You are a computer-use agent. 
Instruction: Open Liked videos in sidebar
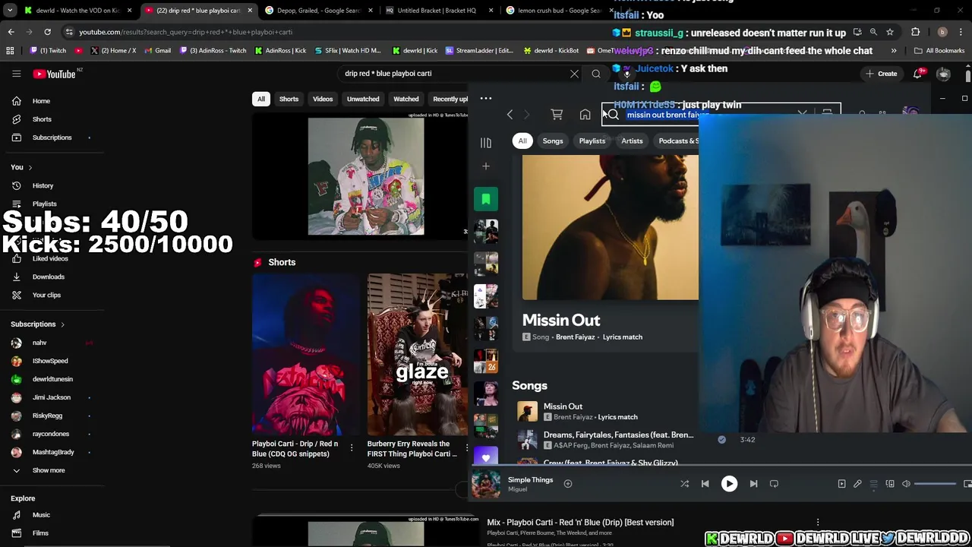[x=49, y=258]
